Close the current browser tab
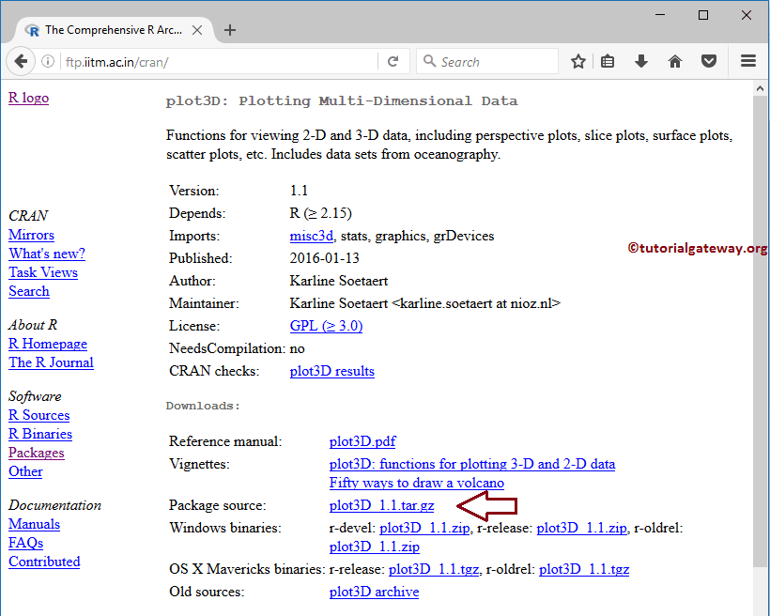Screen dimensions: 770x616 (x=197, y=29)
